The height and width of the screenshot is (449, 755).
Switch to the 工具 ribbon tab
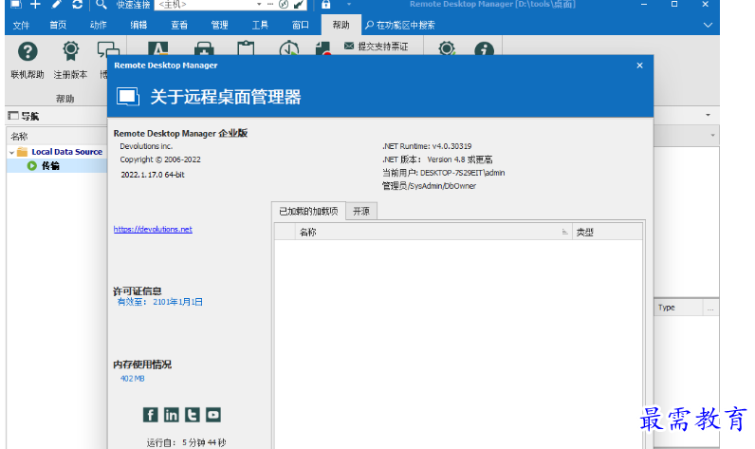[x=260, y=25]
